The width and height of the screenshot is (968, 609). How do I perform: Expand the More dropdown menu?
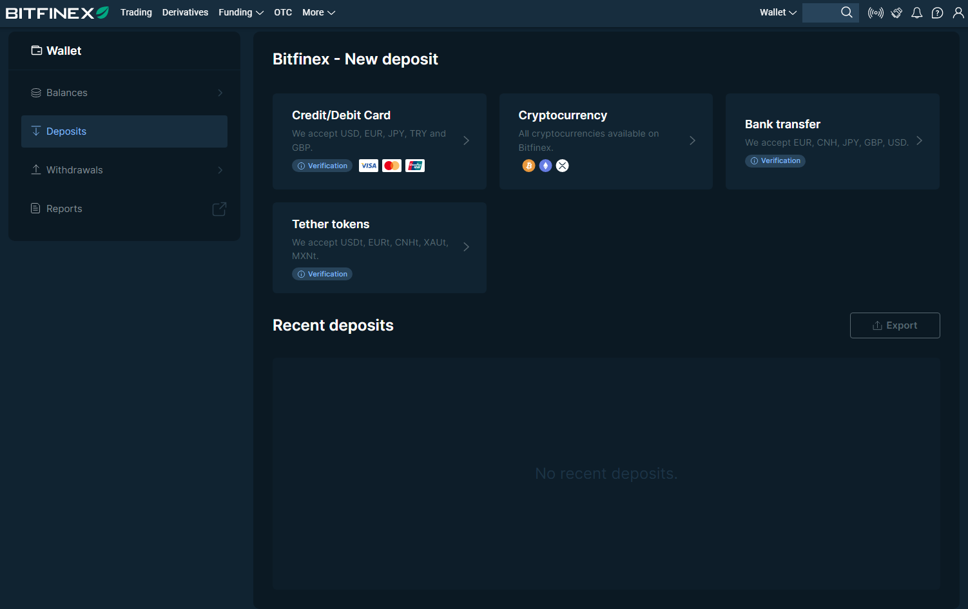click(x=318, y=12)
